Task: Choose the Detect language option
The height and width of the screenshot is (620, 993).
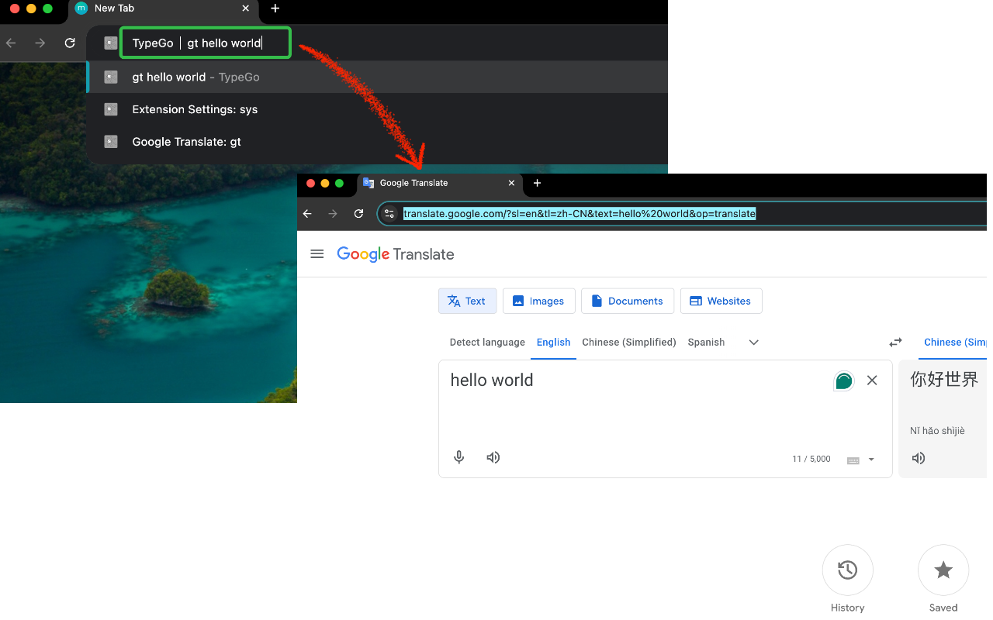Action: click(487, 343)
